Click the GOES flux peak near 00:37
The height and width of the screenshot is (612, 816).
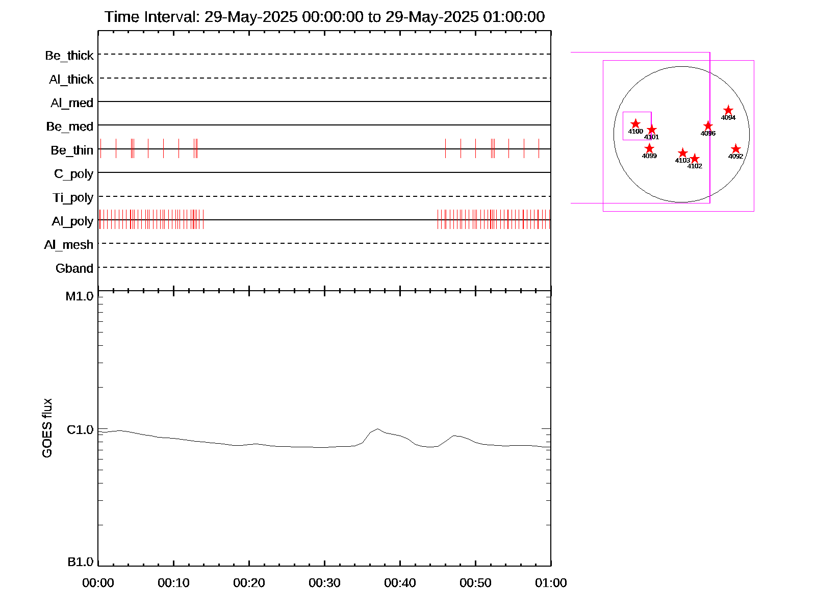[x=377, y=429]
